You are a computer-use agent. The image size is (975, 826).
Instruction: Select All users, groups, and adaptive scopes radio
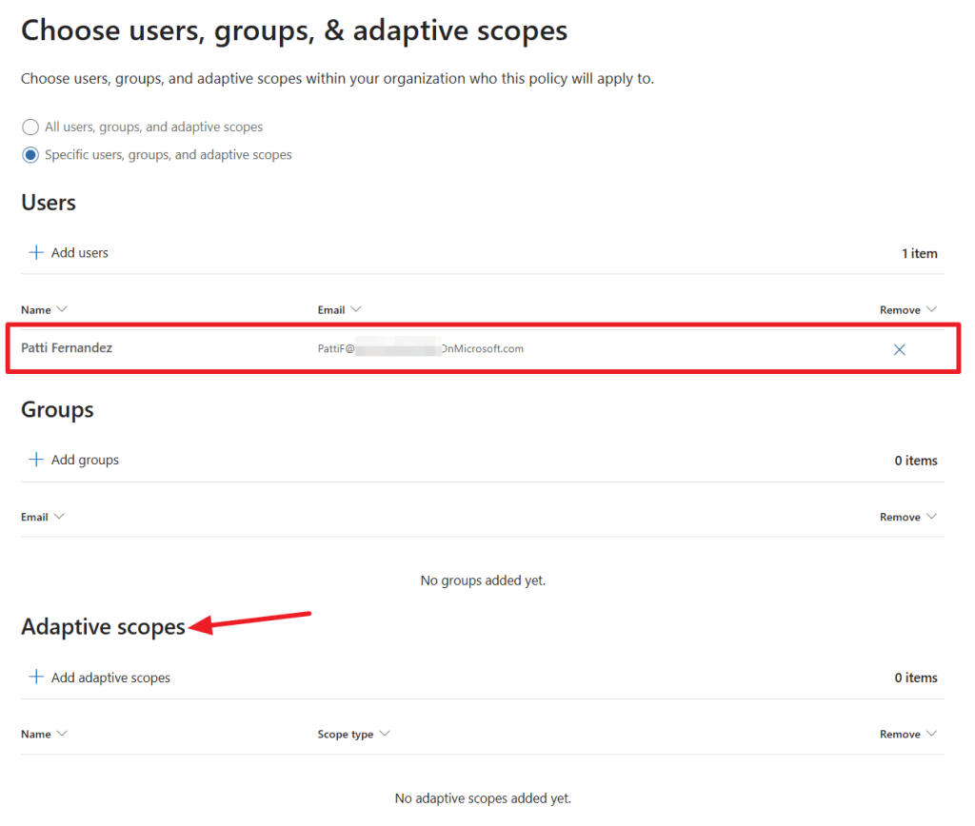click(x=30, y=127)
